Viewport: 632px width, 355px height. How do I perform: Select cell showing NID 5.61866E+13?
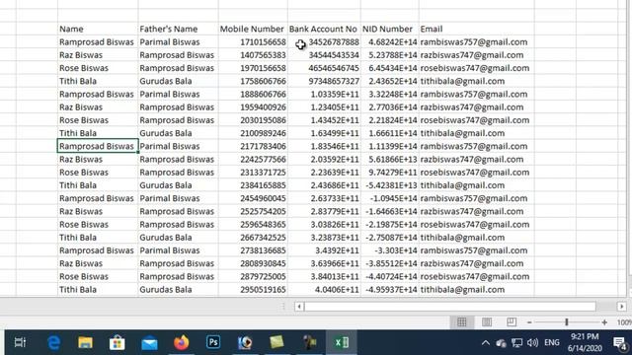[x=390, y=159]
